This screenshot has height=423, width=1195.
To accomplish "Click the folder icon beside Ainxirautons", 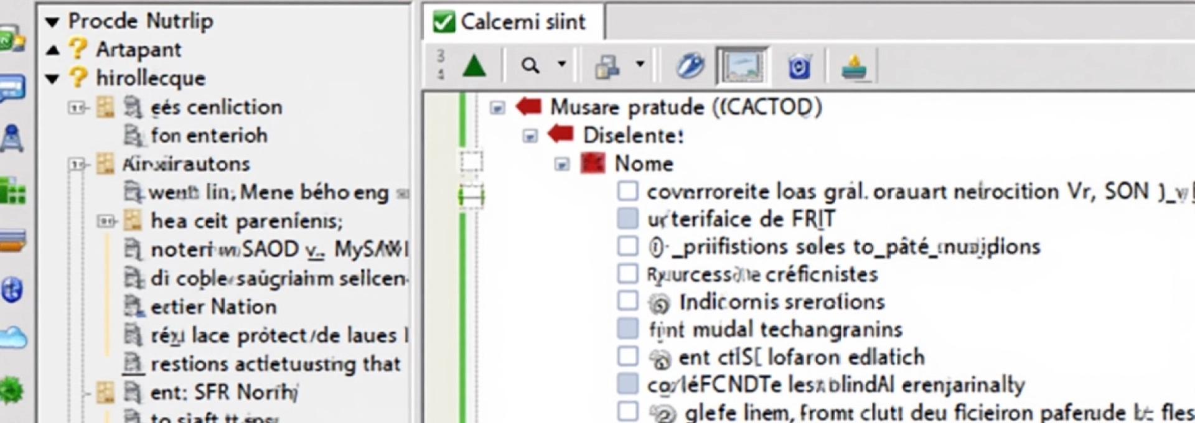I will point(105,164).
